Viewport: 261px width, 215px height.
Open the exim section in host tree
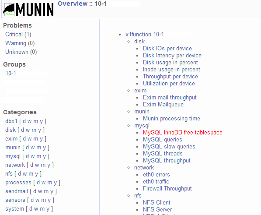tap(140, 91)
